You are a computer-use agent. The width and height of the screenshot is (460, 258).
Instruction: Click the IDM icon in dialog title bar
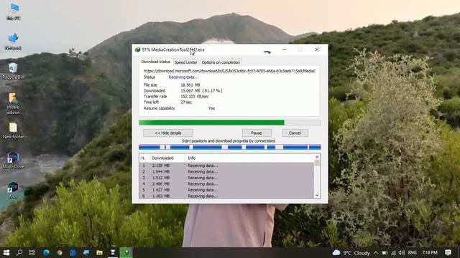point(137,49)
